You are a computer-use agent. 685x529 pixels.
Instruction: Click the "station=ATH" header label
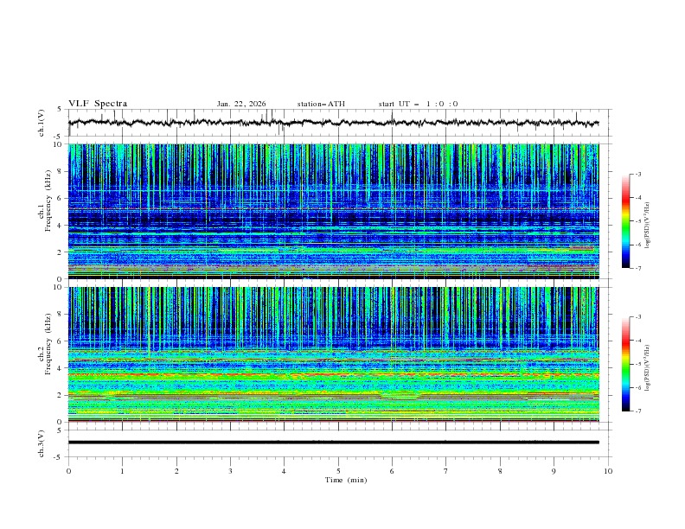click(321, 104)
